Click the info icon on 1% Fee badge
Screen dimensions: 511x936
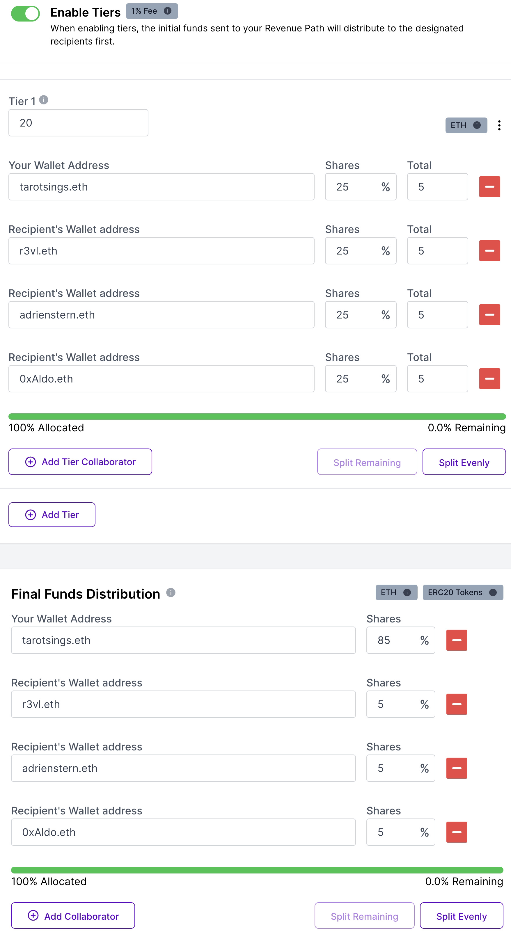tap(168, 11)
